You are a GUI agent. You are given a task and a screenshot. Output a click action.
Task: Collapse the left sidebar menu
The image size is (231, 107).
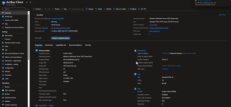(28, 9)
